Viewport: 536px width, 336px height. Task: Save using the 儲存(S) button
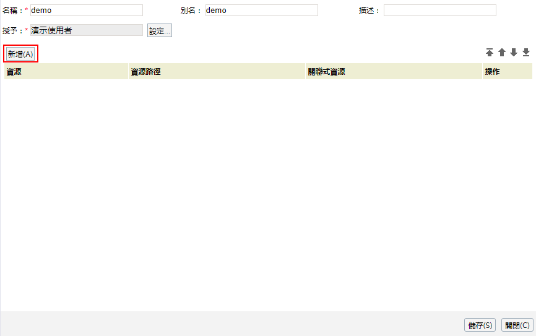click(x=480, y=325)
